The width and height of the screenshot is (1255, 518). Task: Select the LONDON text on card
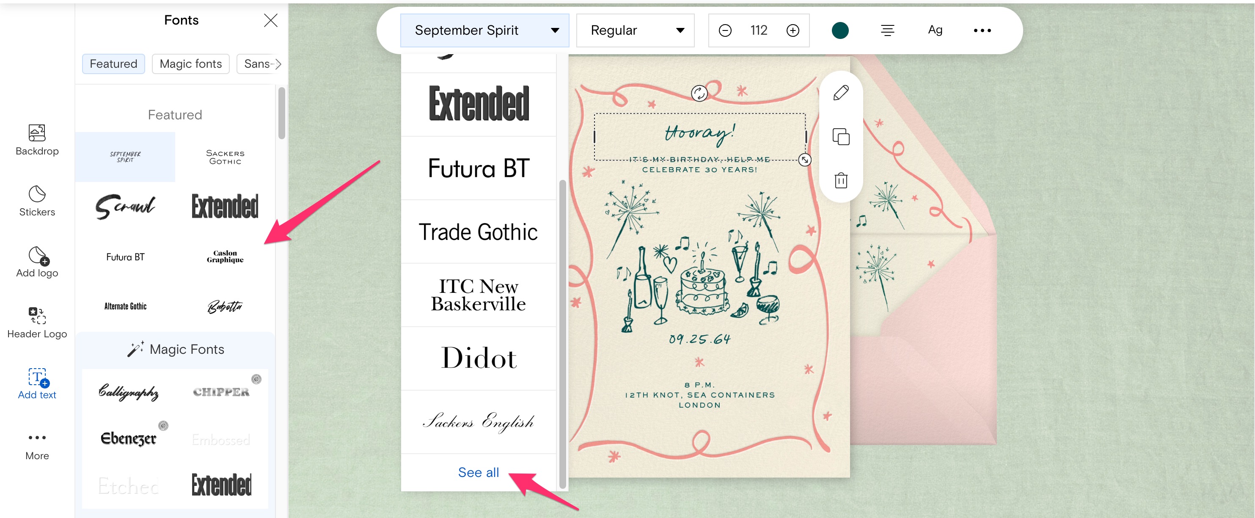699,405
